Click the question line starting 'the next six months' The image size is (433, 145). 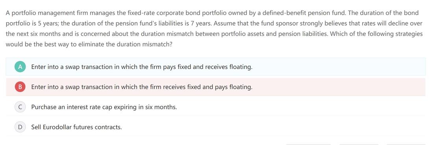point(214,34)
